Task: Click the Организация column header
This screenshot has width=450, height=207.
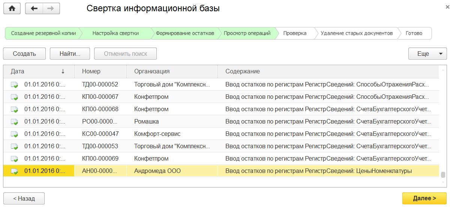Action: [x=152, y=71]
